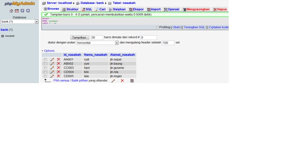Open the phpMyAdmin home icon
The width and height of the screenshot is (281, 158).
pos(11,11)
